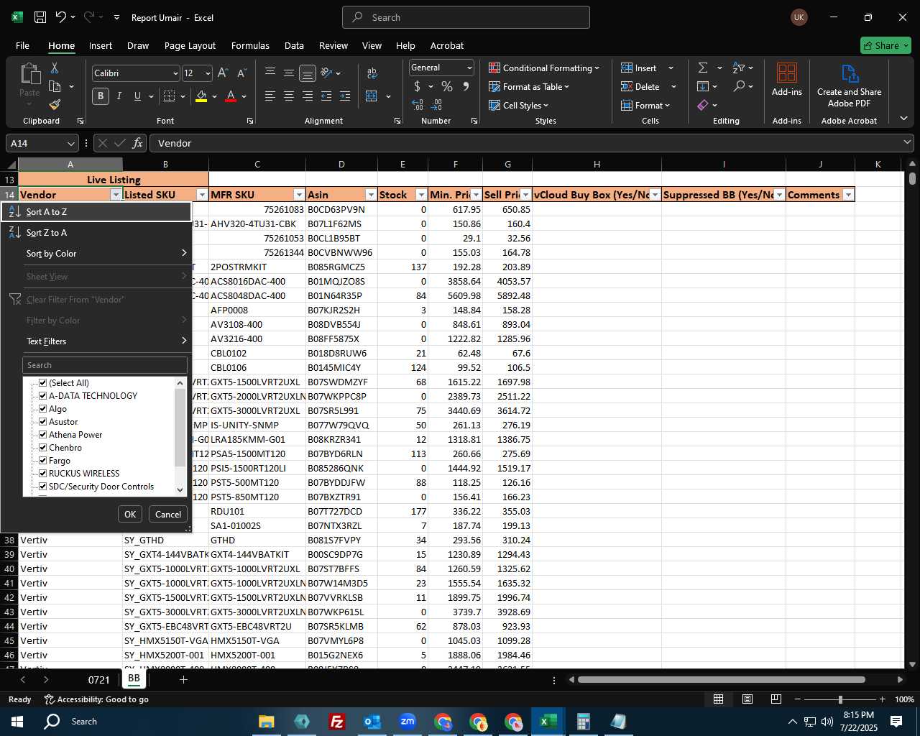The width and height of the screenshot is (920, 736).
Task: Open the font size dropdown
Action: 208,73
